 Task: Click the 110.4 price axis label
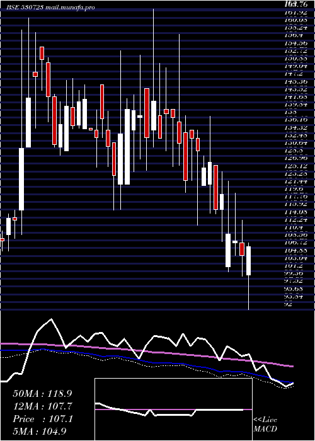click(294, 227)
